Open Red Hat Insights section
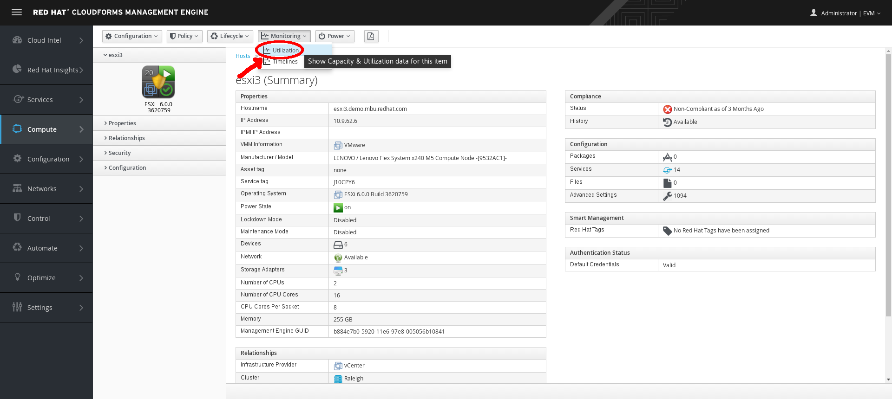Screen dimensions: 892x399 [46, 70]
